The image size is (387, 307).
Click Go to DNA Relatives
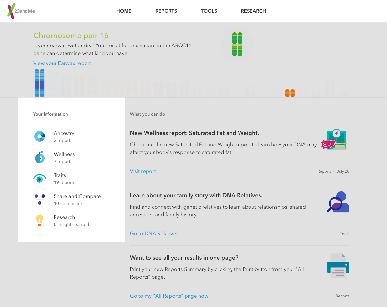click(154, 233)
